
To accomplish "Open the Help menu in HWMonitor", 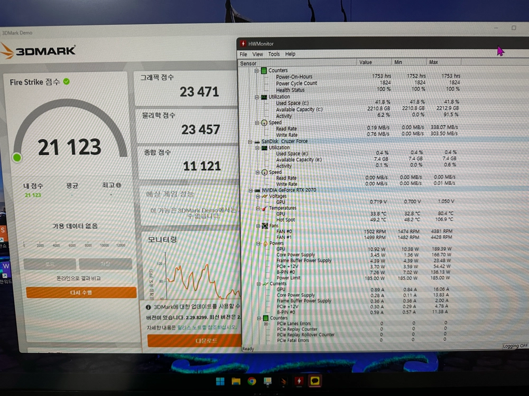I will (x=290, y=54).
